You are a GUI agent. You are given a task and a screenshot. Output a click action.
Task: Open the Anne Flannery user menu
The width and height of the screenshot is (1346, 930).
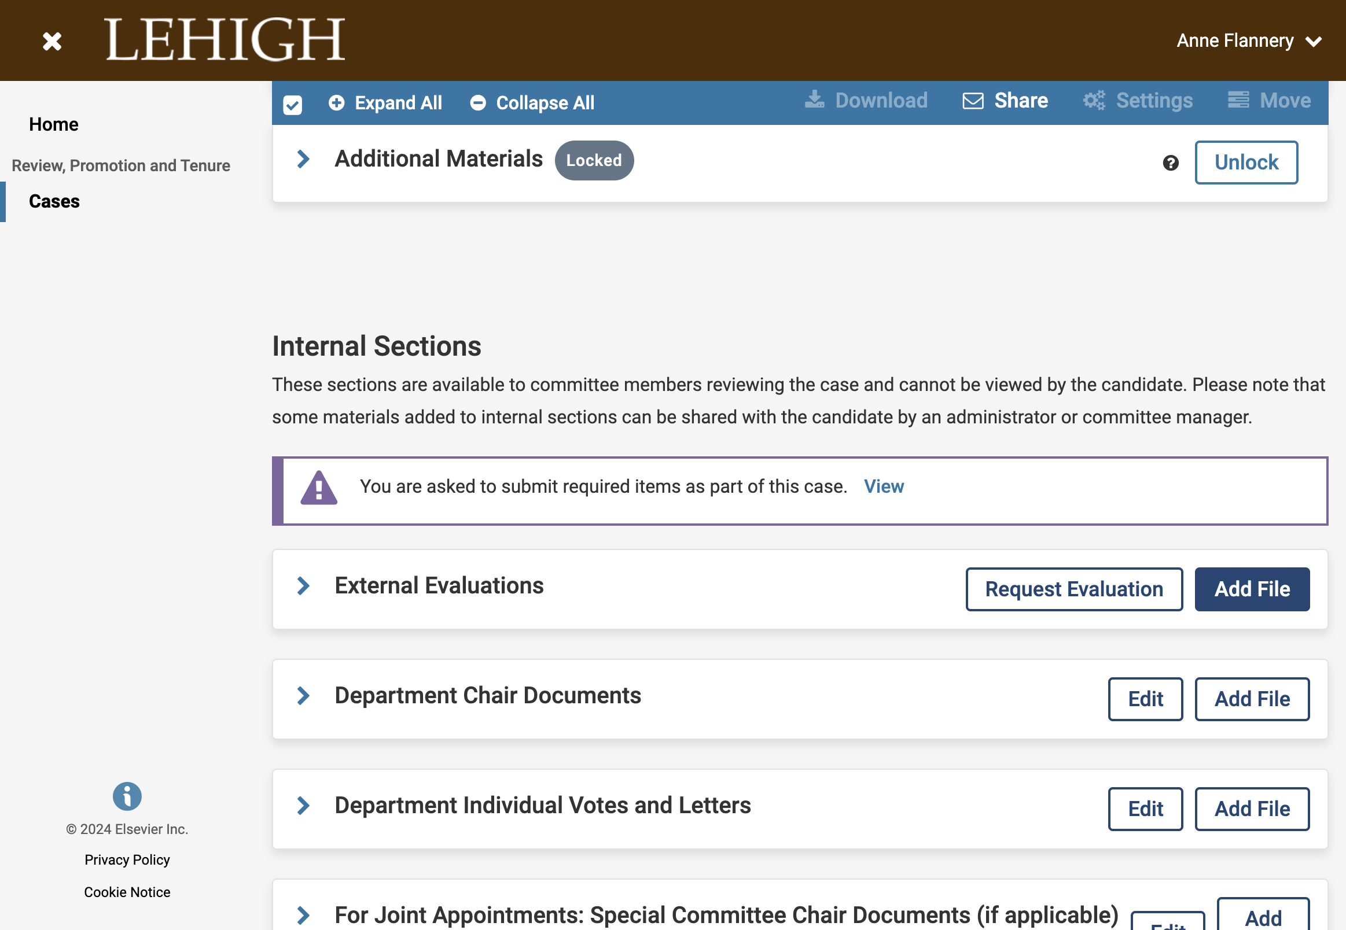1248,41
